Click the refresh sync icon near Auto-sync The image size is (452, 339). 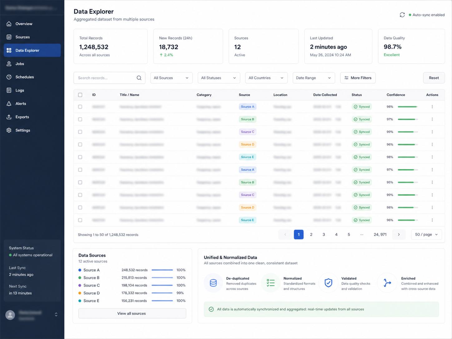point(402,15)
